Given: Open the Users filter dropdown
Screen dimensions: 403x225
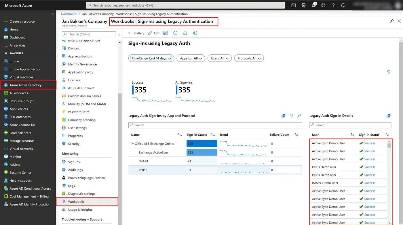Looking at the screenshot, I should pos(220,58).
